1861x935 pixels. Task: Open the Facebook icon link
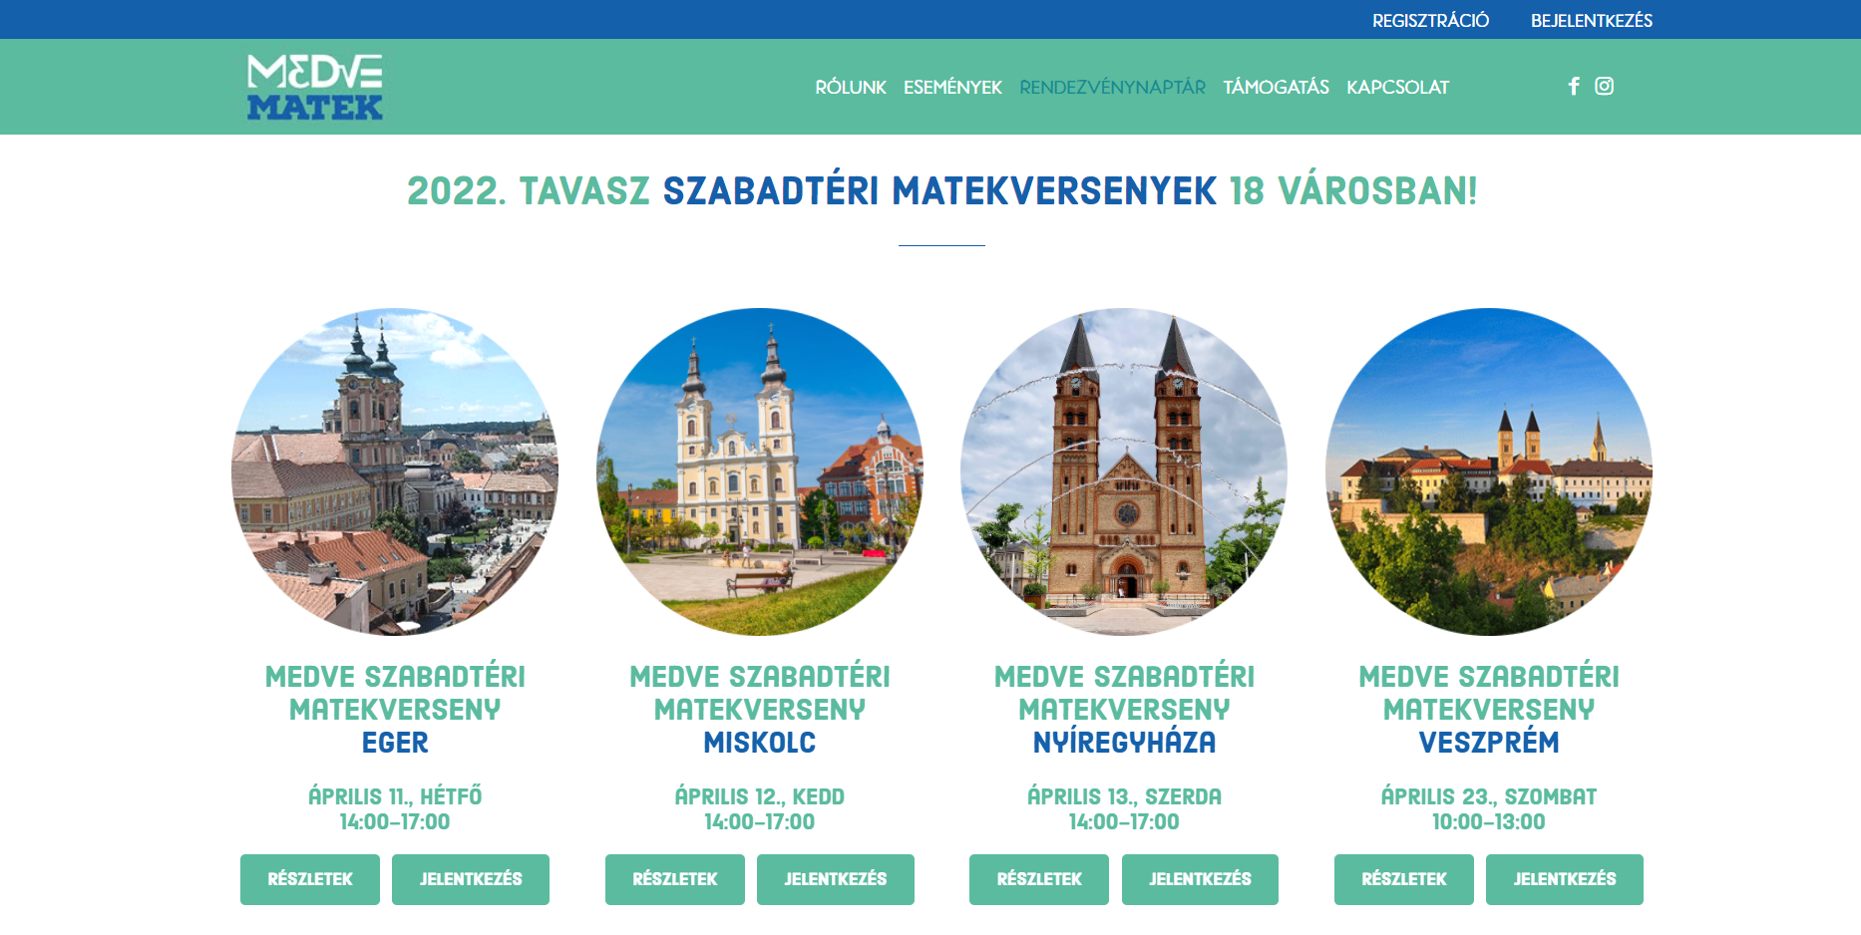click(1574, 87)
